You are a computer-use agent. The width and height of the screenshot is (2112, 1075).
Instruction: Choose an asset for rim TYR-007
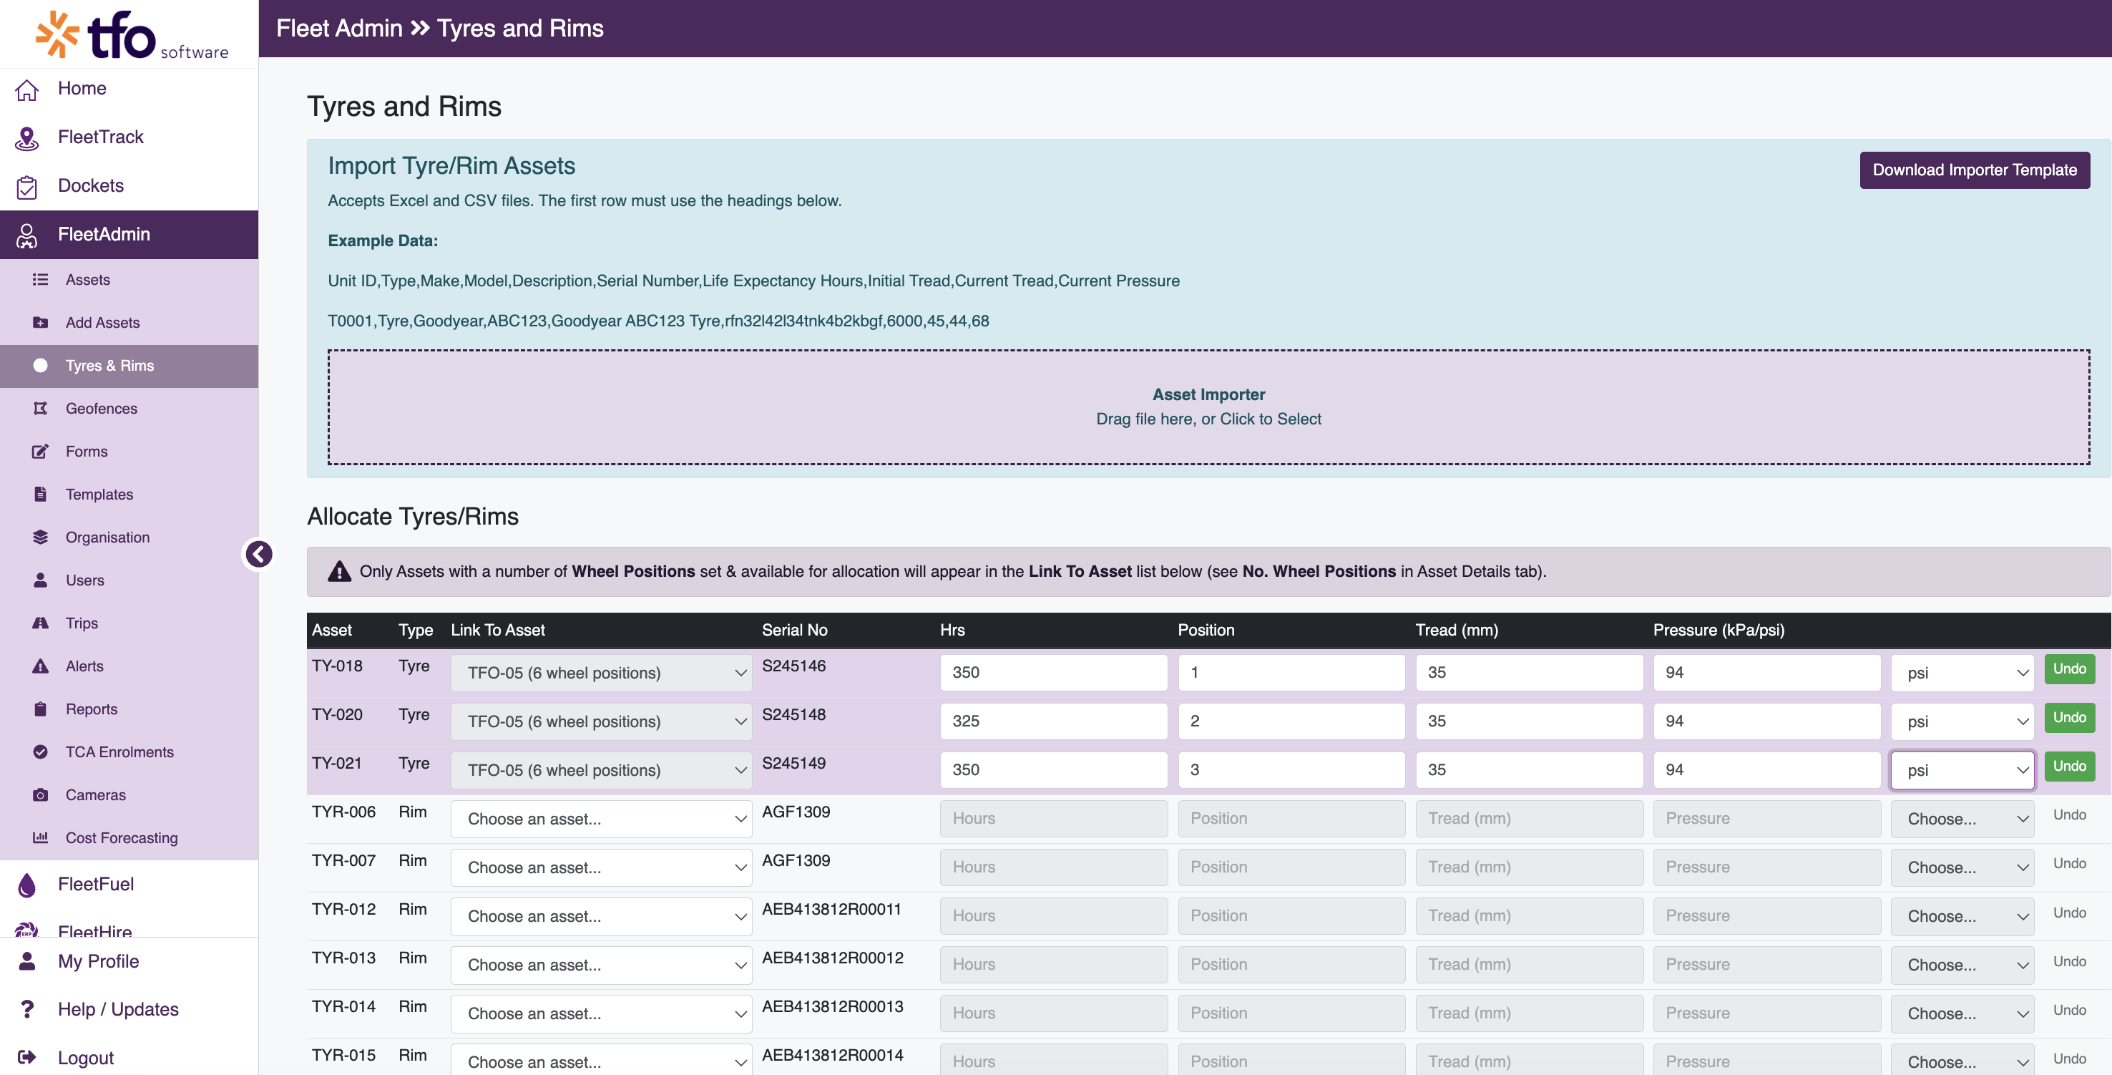point(601,867)
